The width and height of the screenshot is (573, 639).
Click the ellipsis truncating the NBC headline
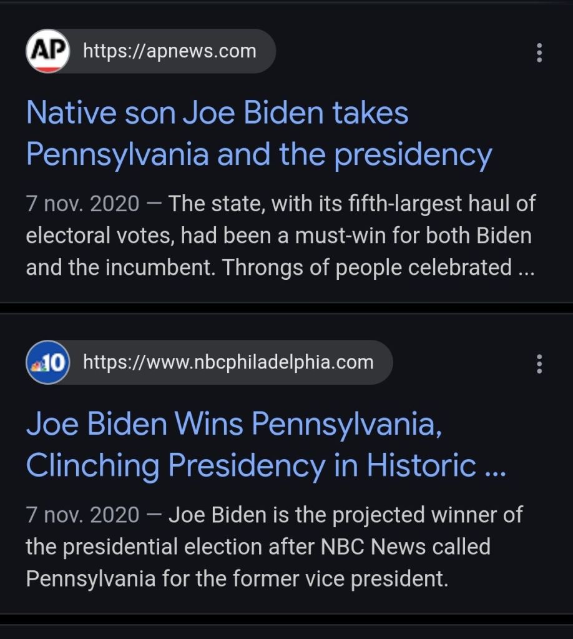pyautogui.click(x=495, y=467)
